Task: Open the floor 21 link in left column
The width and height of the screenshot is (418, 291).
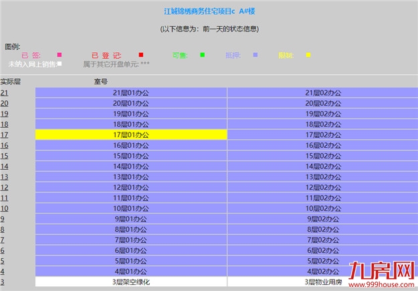Action: pyautogui.click(x=5, y=92)
